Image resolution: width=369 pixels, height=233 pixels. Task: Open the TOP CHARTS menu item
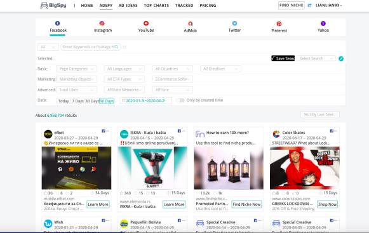click(156, 6)
